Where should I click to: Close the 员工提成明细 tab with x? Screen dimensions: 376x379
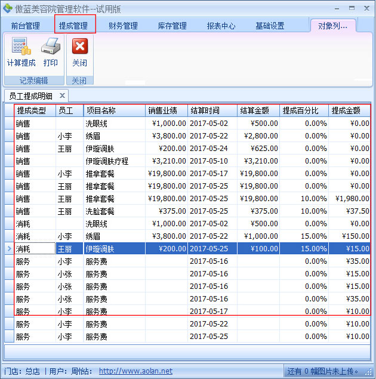tap(62, 95)
